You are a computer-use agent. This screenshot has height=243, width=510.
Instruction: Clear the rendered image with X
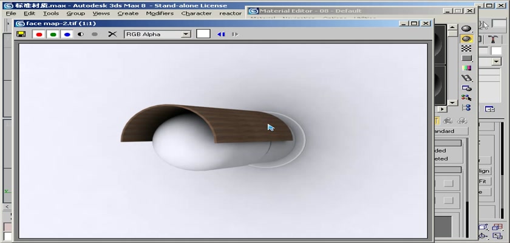pyautogui.click(x=112, y=35)
